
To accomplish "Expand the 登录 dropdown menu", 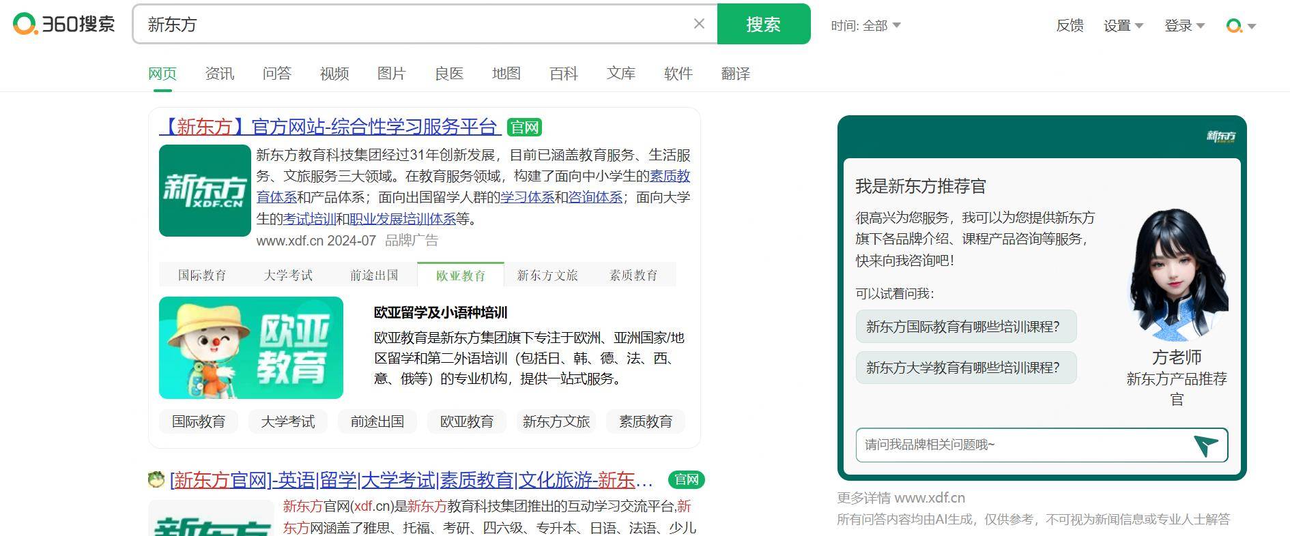I will click(x=1184, y=26).
